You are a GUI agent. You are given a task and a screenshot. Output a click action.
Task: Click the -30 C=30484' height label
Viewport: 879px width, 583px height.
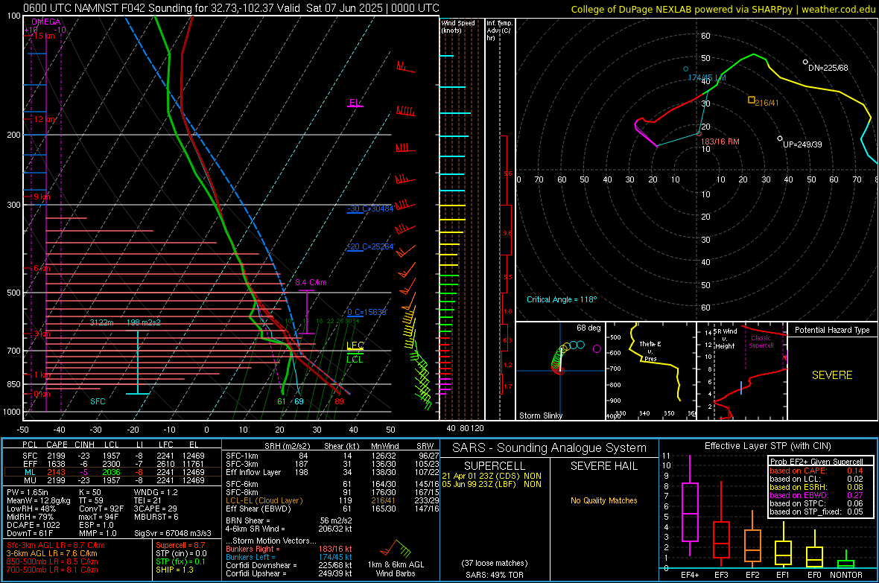[x=370, y=208]
